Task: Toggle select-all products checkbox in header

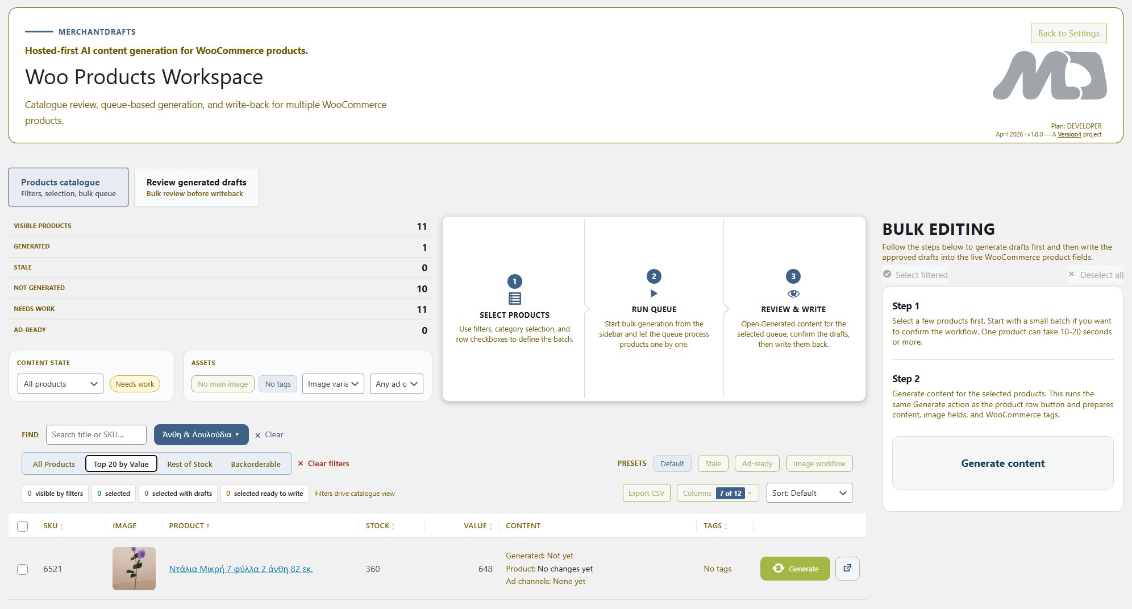Action: click(x=23, y=526)
